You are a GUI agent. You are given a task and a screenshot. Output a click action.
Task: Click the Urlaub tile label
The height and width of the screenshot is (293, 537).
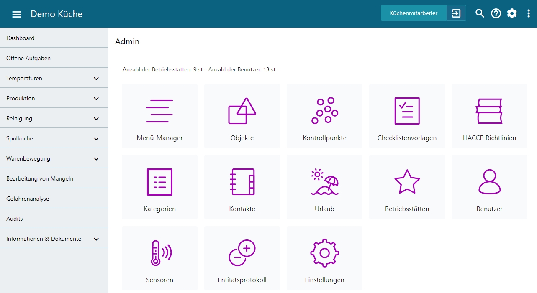324,209
